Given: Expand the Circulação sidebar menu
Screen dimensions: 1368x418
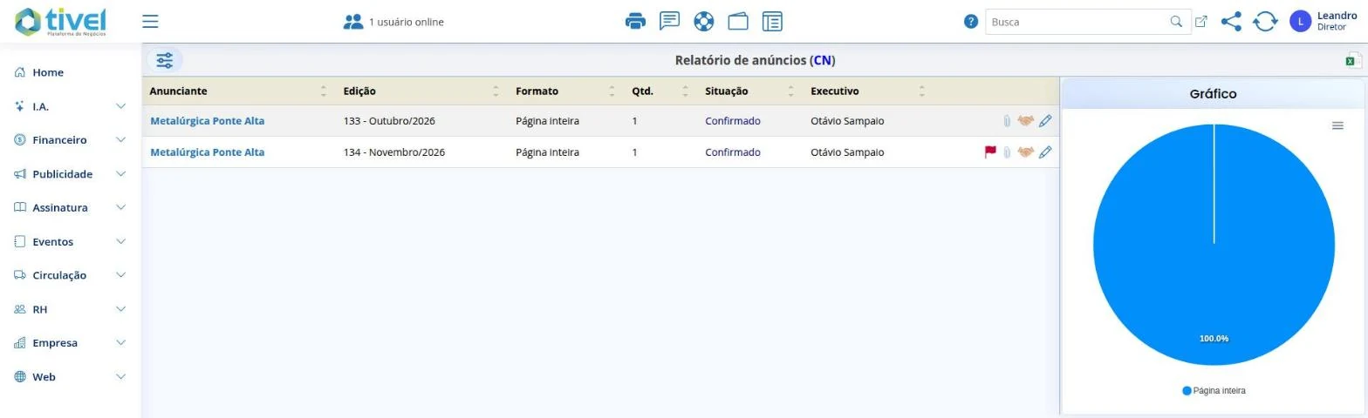Looking at the screenshot, I should [x=70, y=275].
